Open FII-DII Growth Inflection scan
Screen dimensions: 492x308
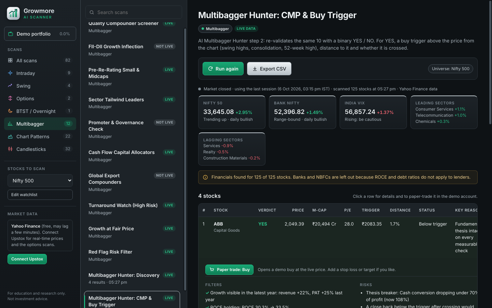132,50
